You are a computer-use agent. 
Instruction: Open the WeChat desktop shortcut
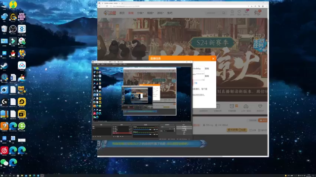pyautogui.click(x=4, y=163)
